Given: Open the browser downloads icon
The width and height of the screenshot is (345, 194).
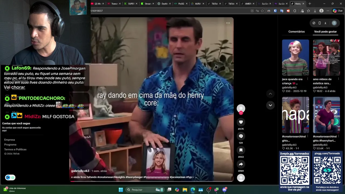Looking at the screenshot, I should [x=315, y=11].
